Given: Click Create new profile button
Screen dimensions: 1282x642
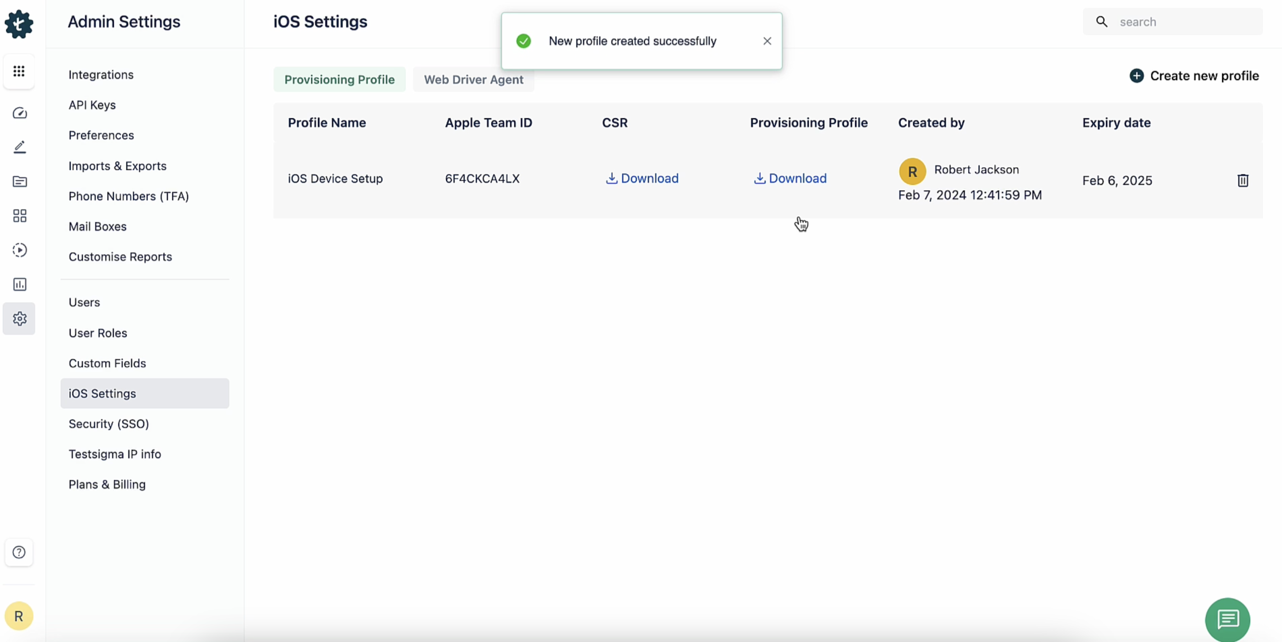Looking at the screenshot, I should pos(1195,76).
